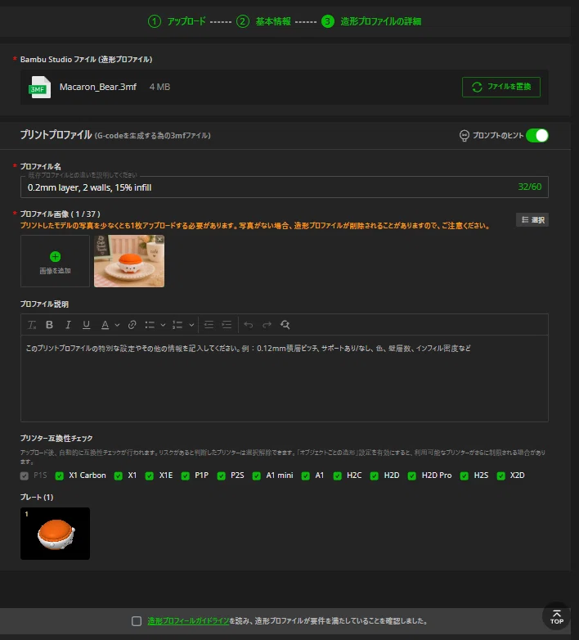This screenshot has height=640, width=579.
Task: Click the decrease indent icon
Action: 209,325
